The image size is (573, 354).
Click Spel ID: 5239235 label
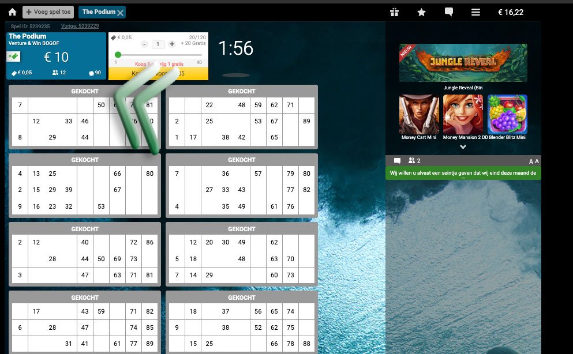point(30,27)
